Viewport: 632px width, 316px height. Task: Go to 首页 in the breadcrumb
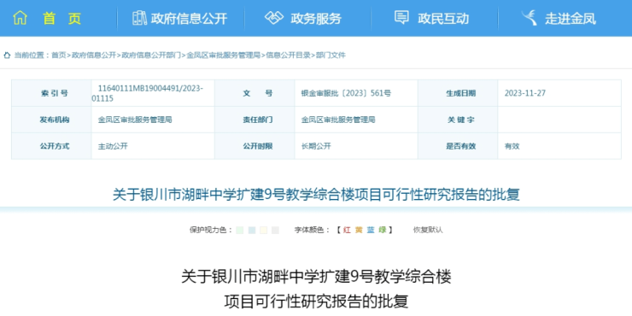coord(58,56)
